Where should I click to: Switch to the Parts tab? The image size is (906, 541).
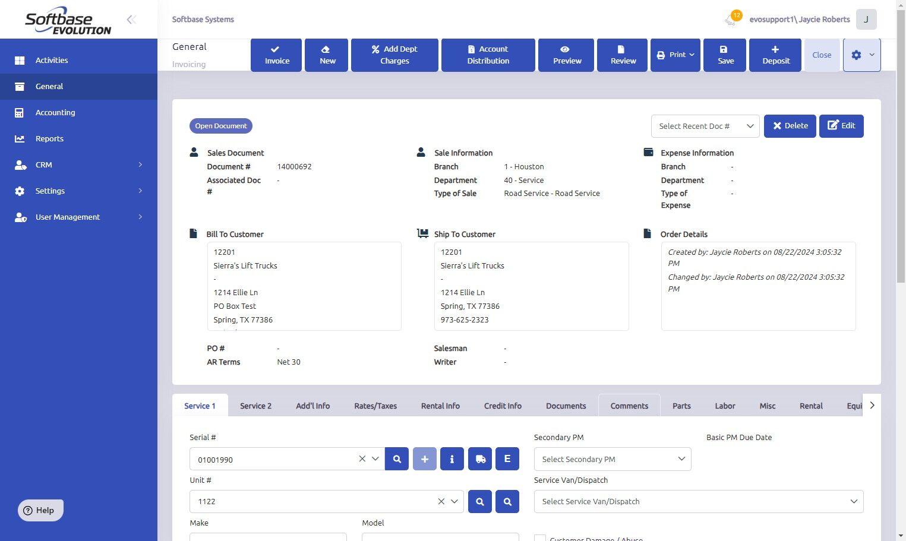681,406
